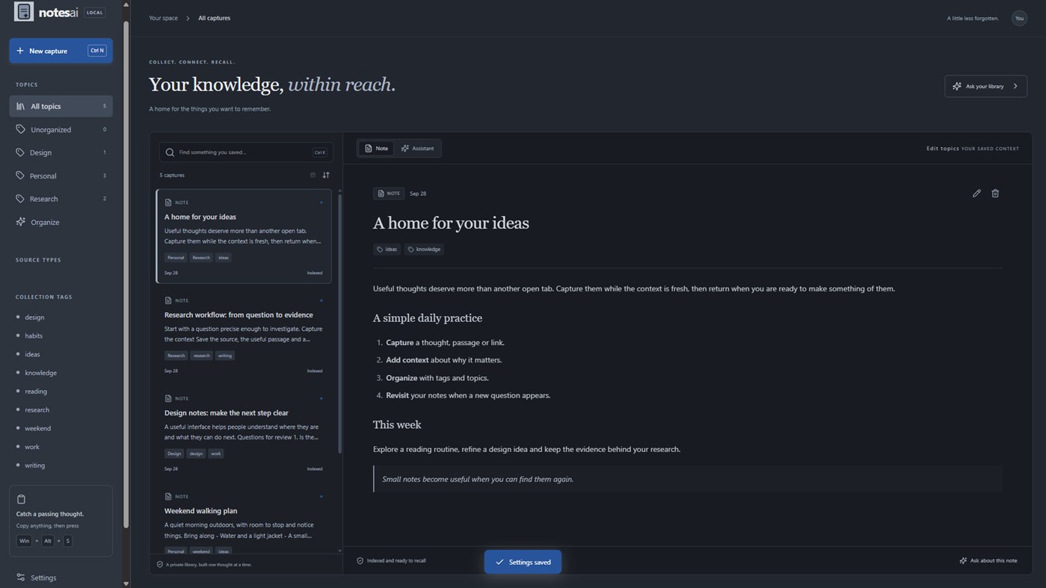Open the Research workflow note card
Screen dimensions: 1046x588
244,335
